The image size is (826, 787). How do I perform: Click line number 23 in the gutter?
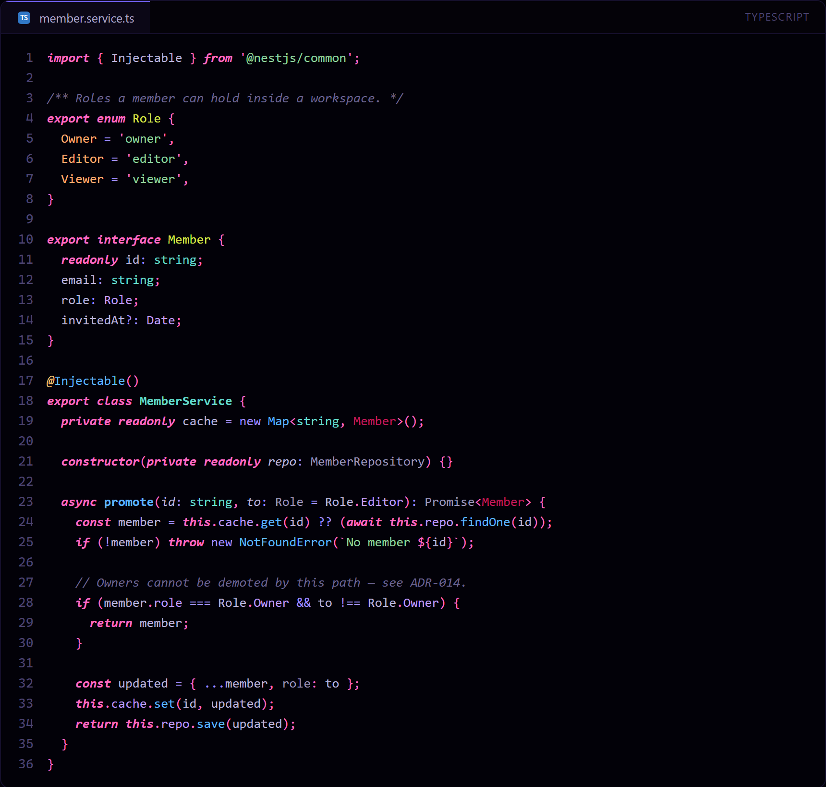26,502
